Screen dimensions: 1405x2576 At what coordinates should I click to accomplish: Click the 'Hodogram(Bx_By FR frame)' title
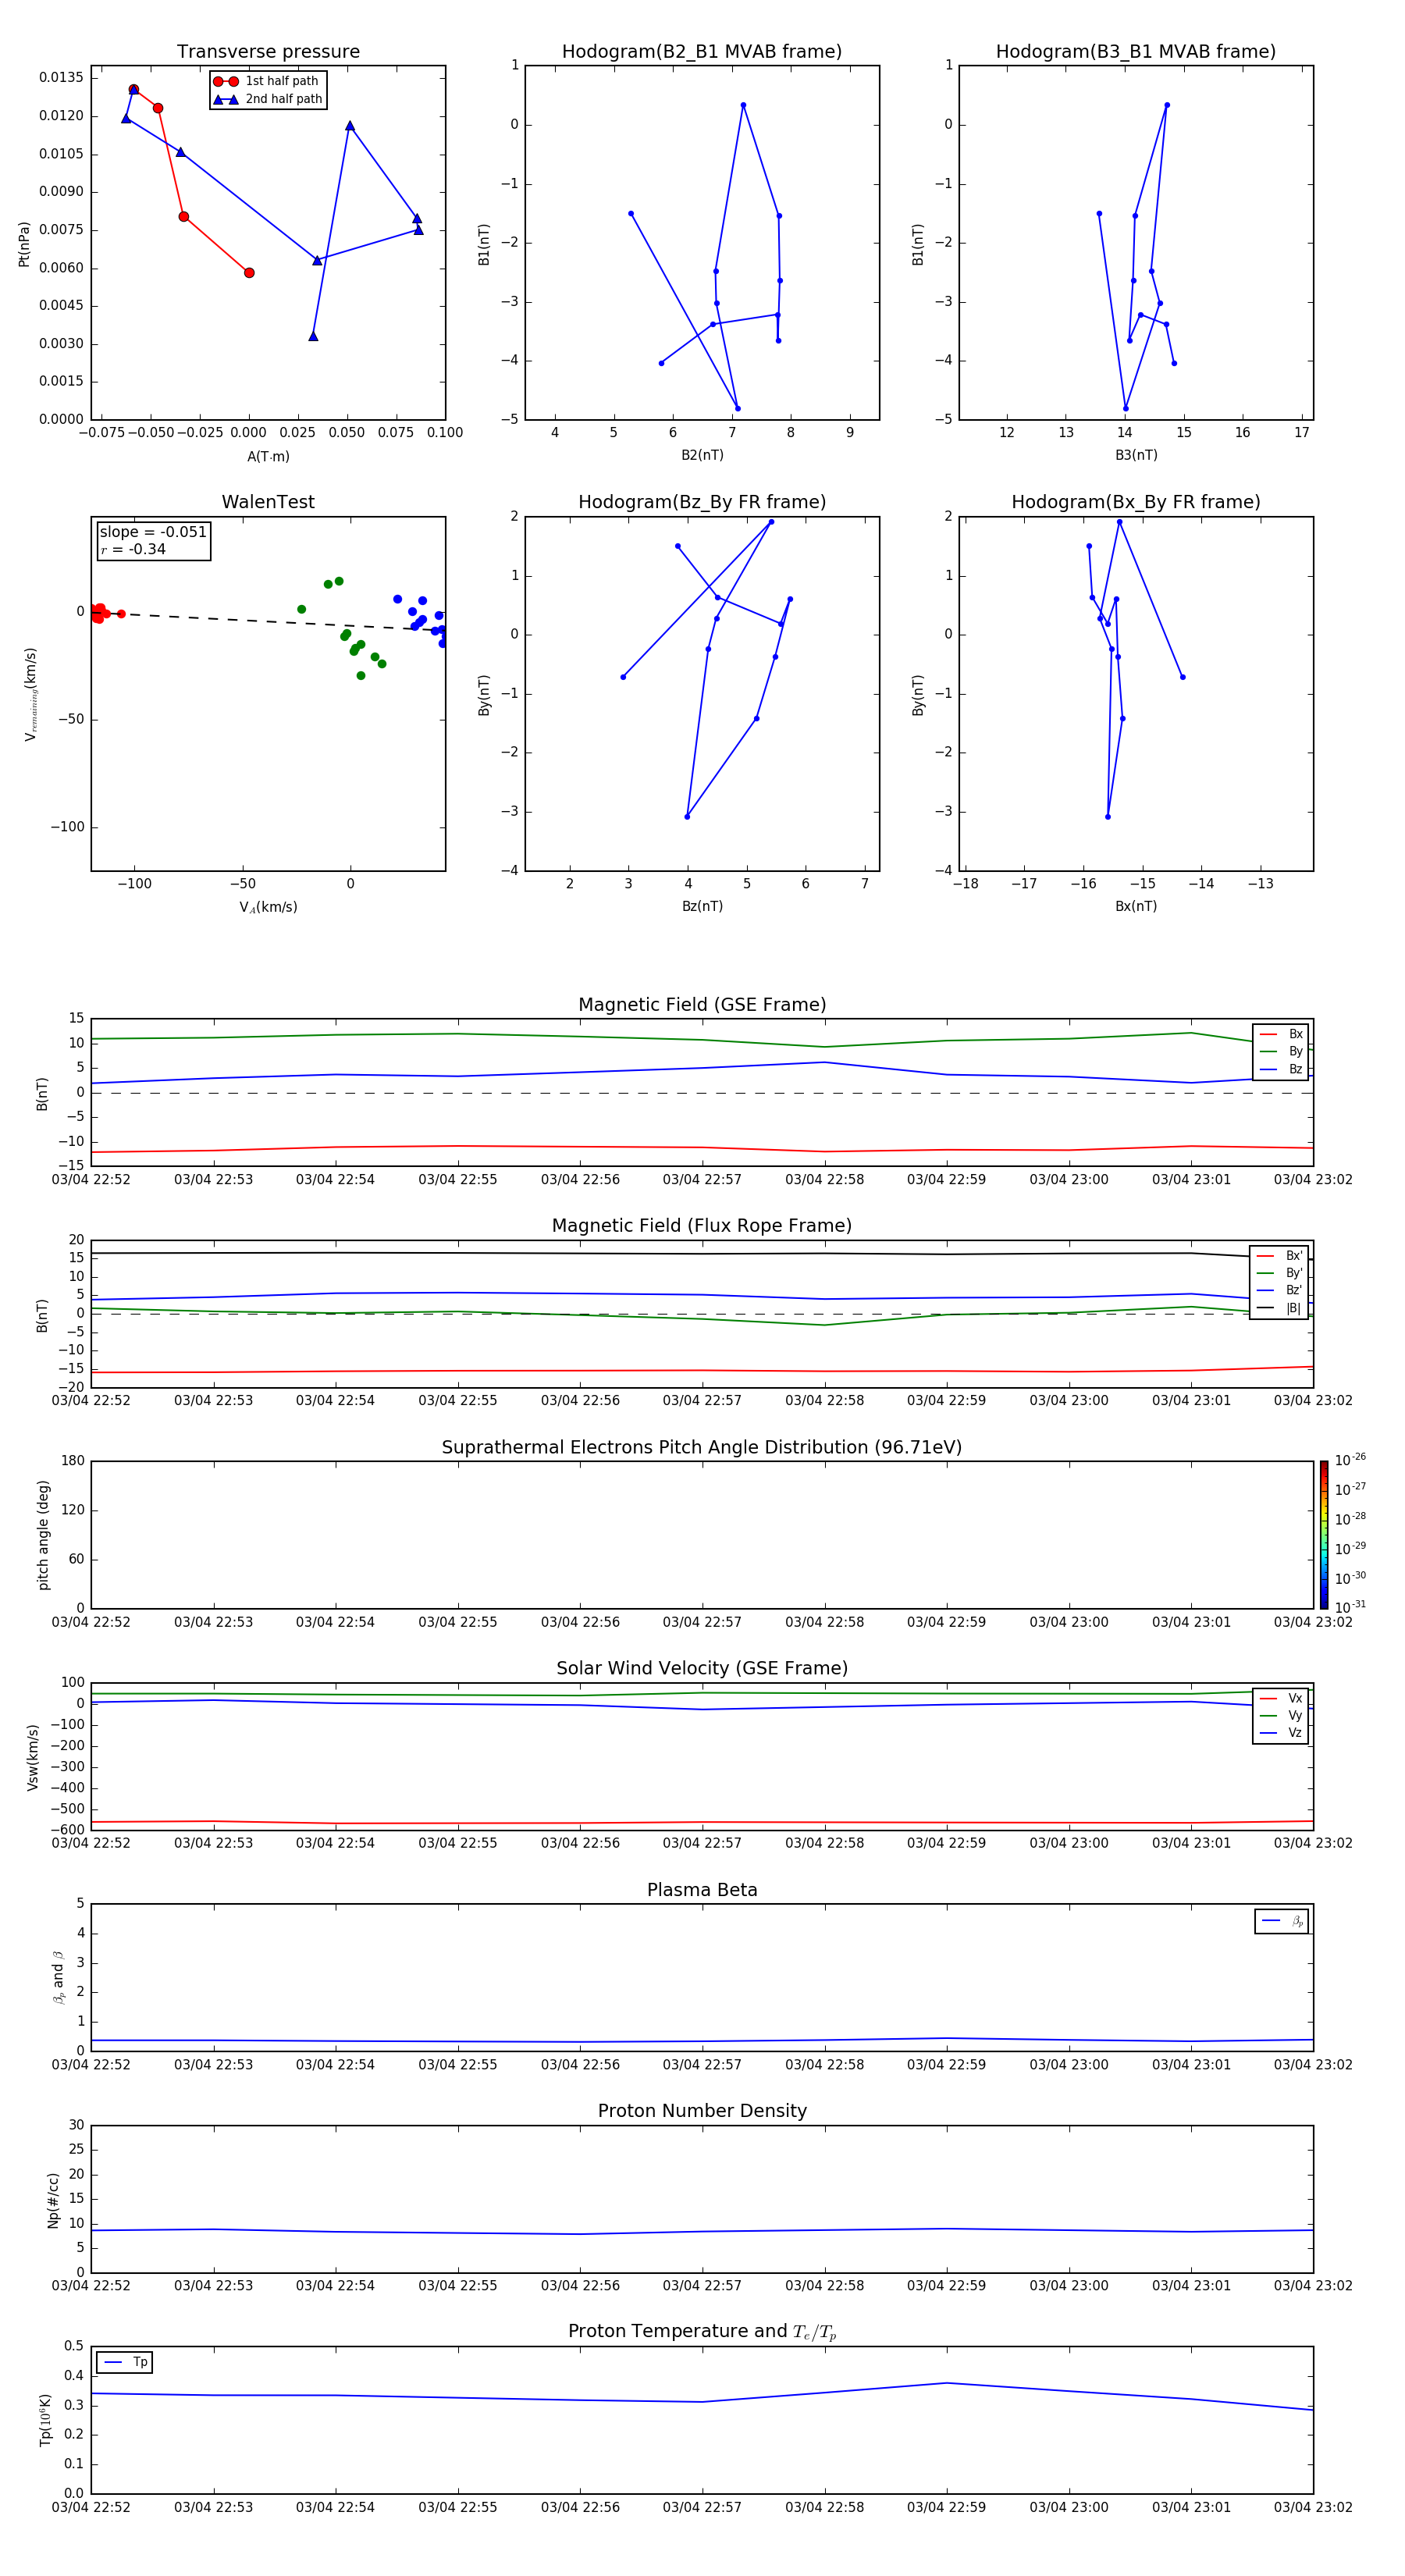tap(1136, 502)
